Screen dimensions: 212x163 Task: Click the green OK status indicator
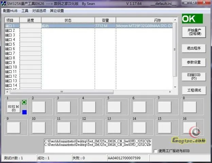coord(192,19)
